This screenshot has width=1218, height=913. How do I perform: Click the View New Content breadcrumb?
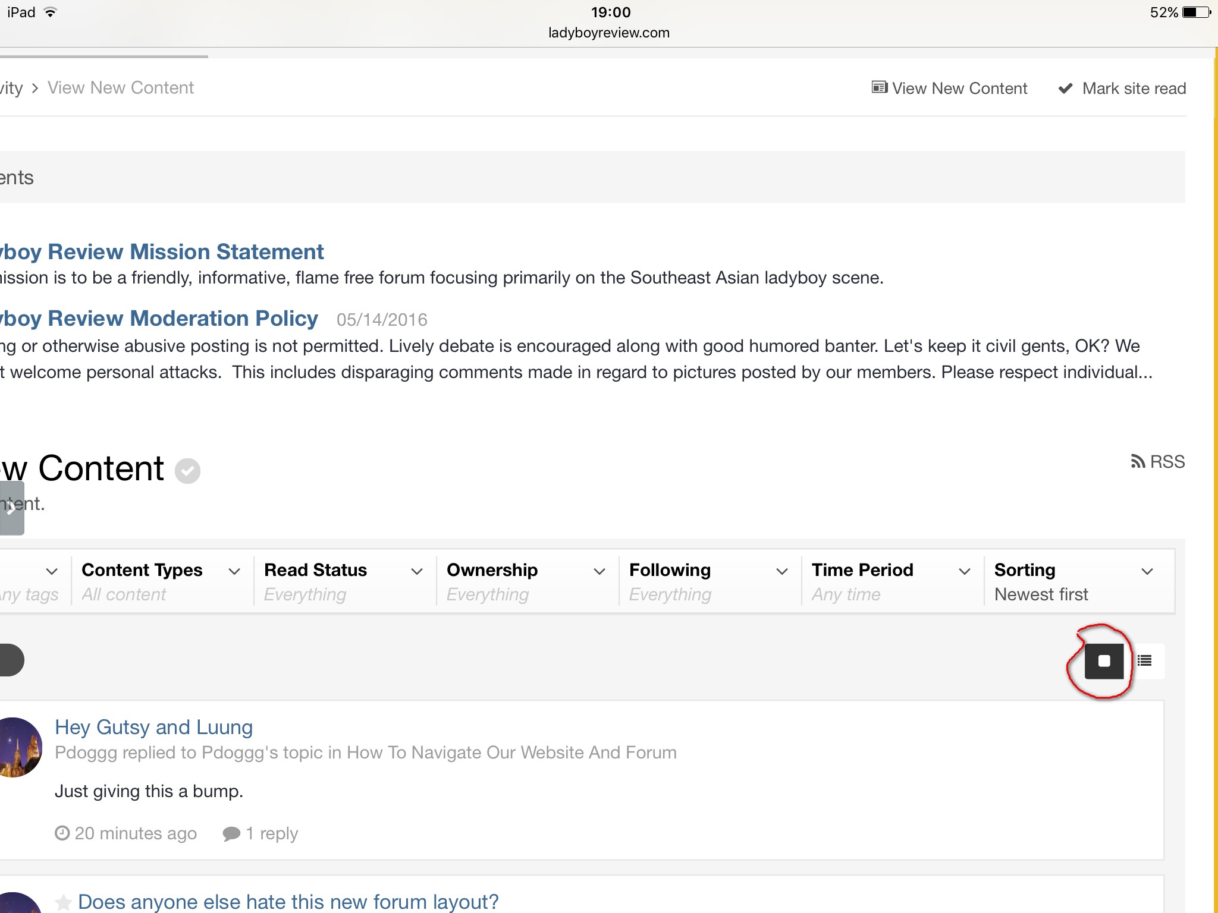coord(121,88)
